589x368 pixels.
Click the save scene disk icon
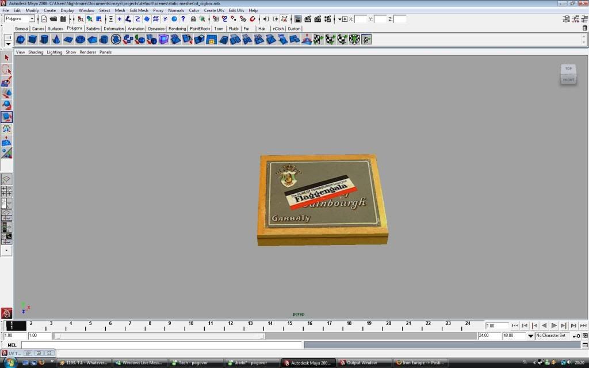pos(63,19)
